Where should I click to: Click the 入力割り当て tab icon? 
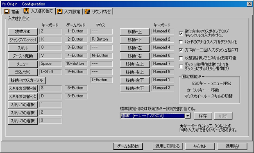pyautogui.click(x=26, y=11)
